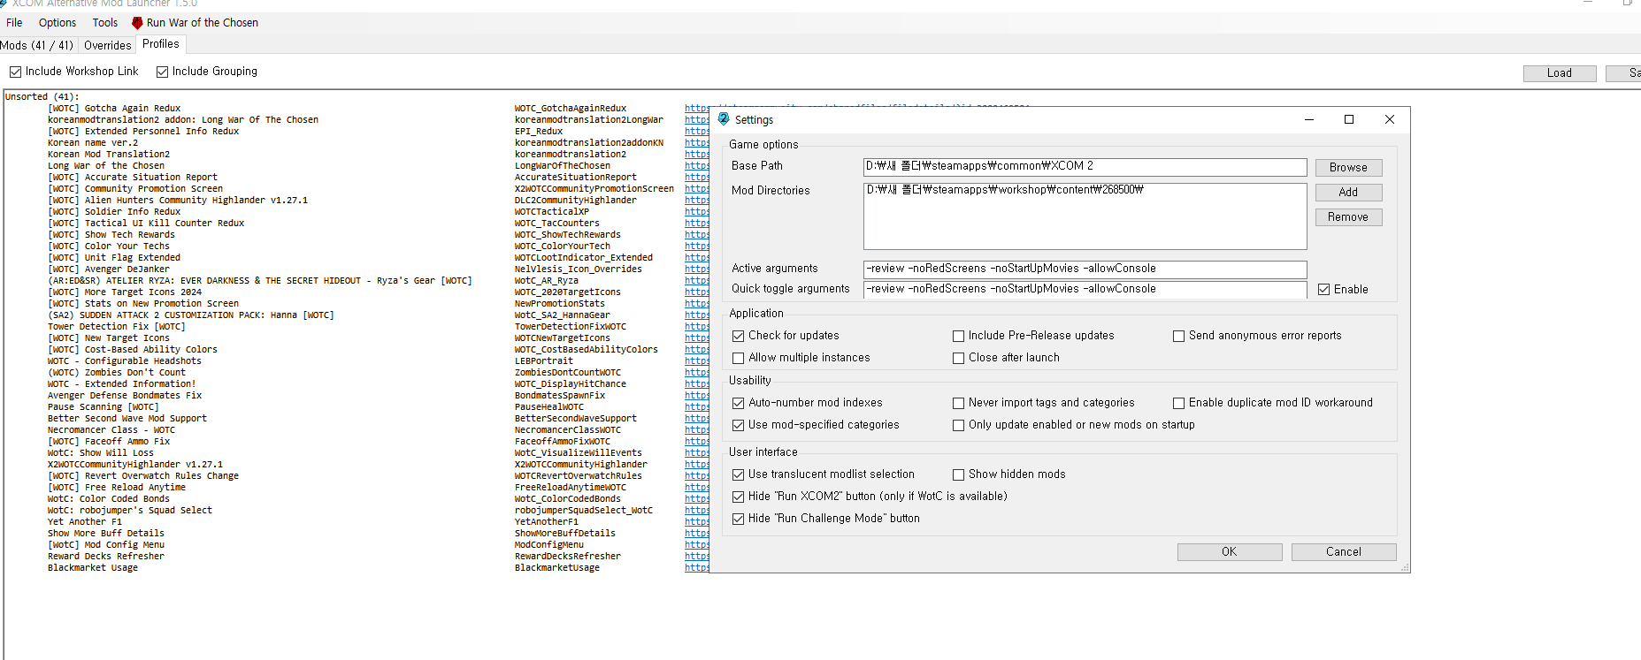Cancel the Settings dialog

click(1344, 551)
